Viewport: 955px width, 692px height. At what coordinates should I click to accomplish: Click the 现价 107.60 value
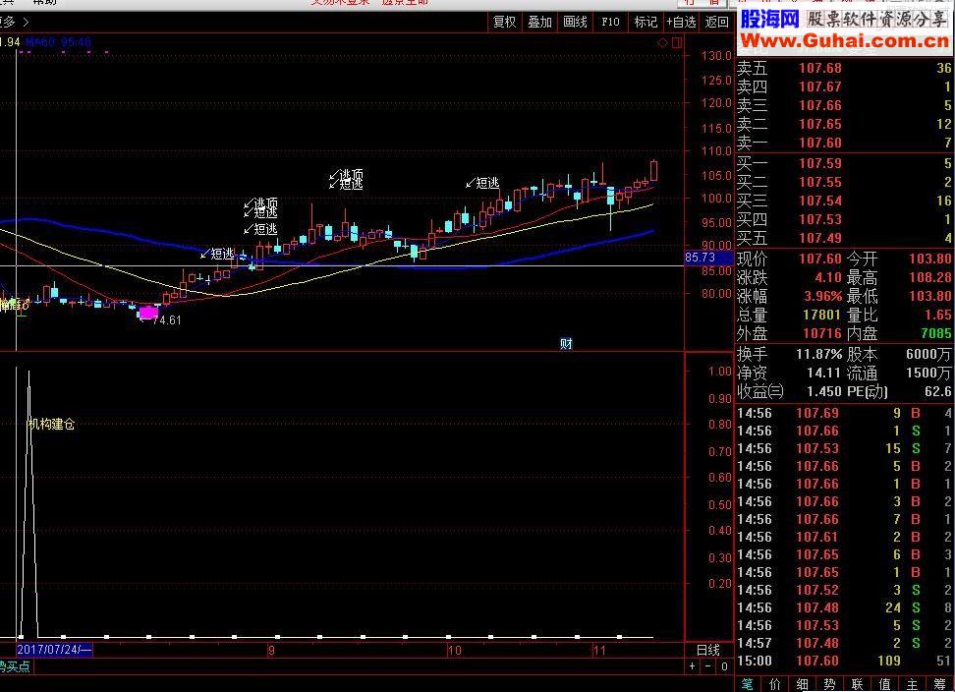pos(819,259)
